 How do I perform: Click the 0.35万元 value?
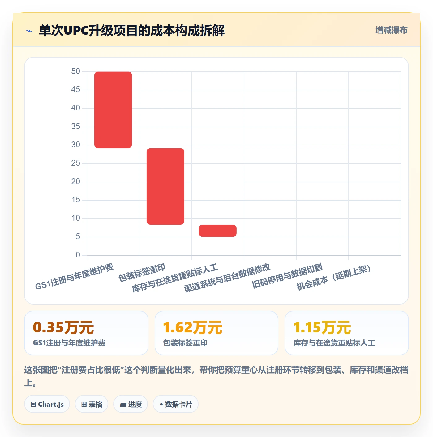63,327
